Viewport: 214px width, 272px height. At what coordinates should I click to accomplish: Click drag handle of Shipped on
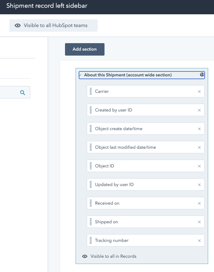click(91, 222)
